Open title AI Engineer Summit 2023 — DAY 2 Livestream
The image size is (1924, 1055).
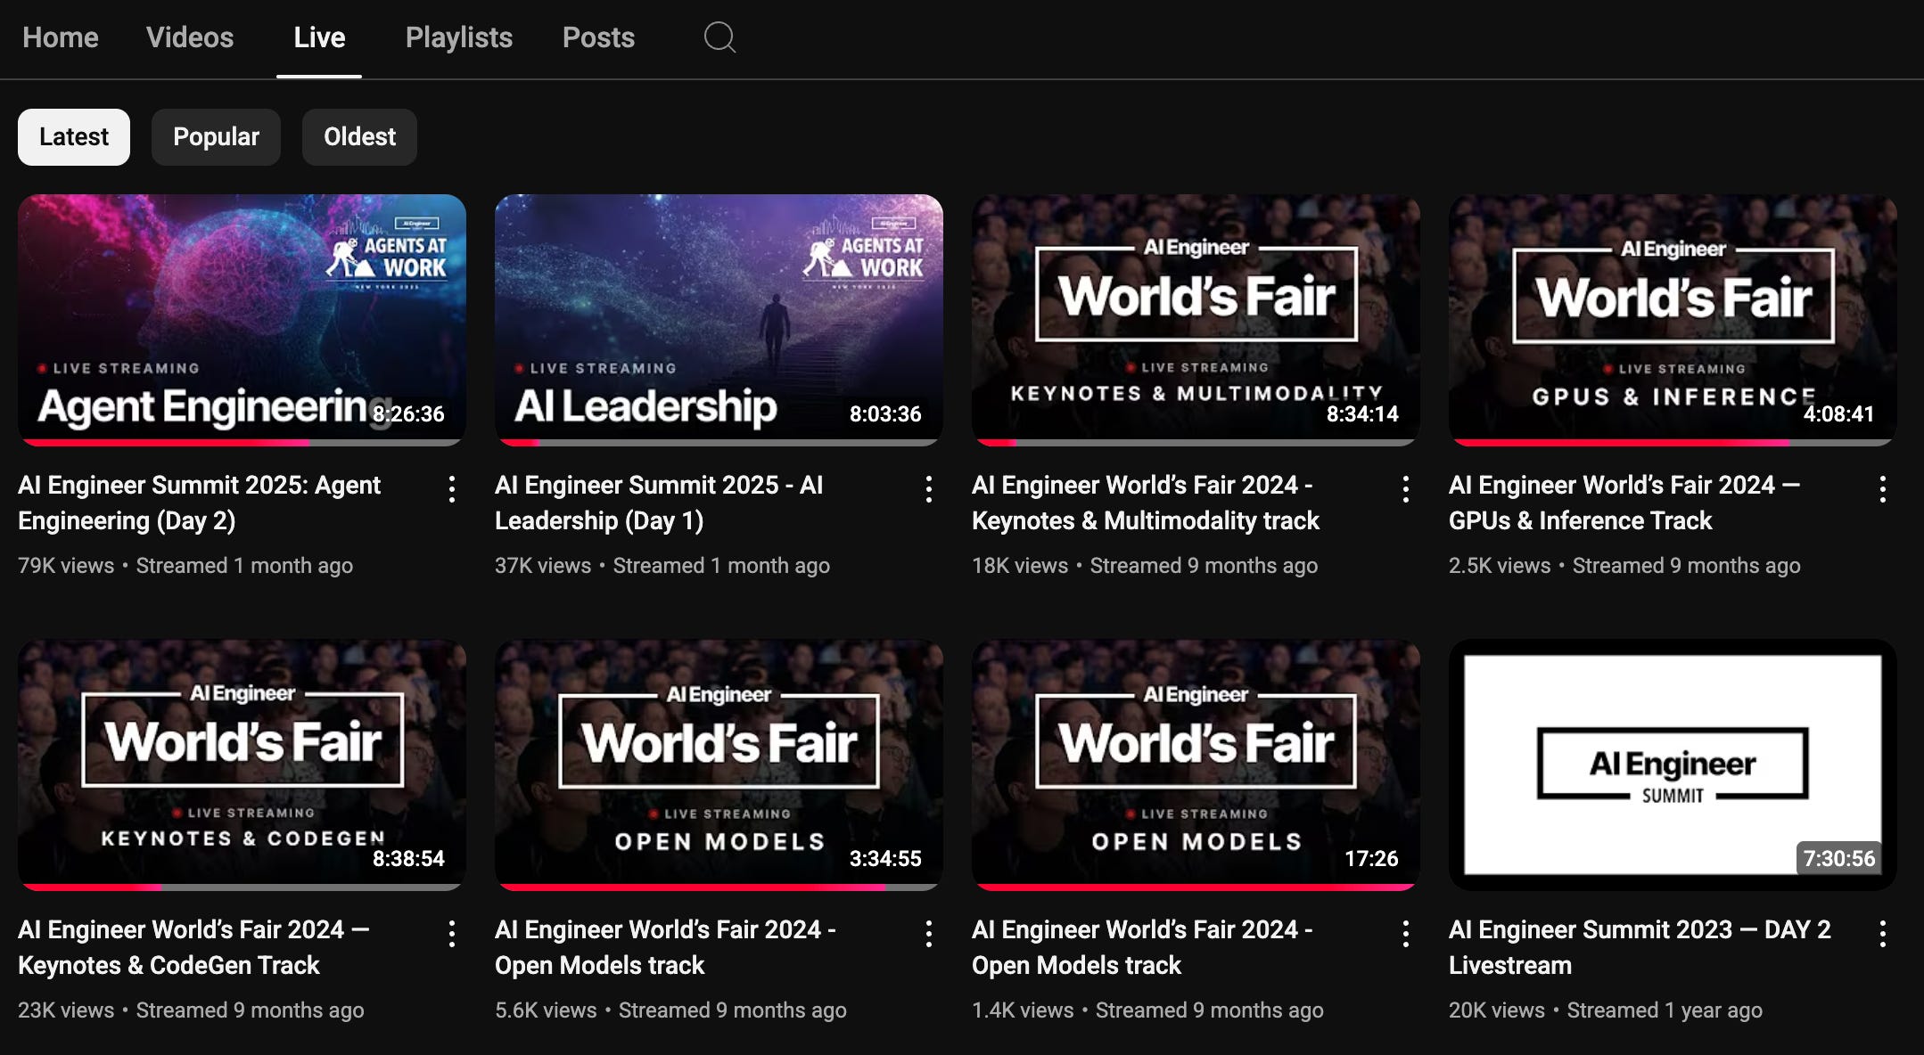tap(1640, 947)
